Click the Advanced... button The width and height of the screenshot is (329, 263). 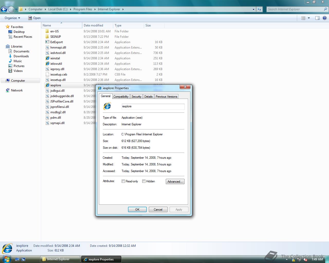(175, 182)
